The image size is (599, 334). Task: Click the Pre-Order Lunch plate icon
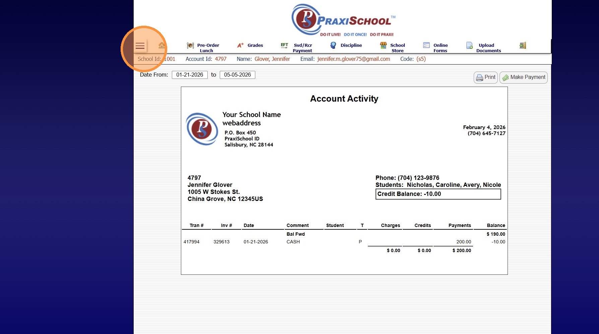click(x=190, y=45)
